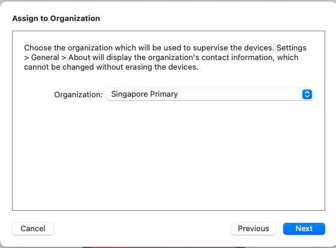Screen dimensions: 336x248
Task: Click "supervise the devices" in the description
Action: point(233,47)
